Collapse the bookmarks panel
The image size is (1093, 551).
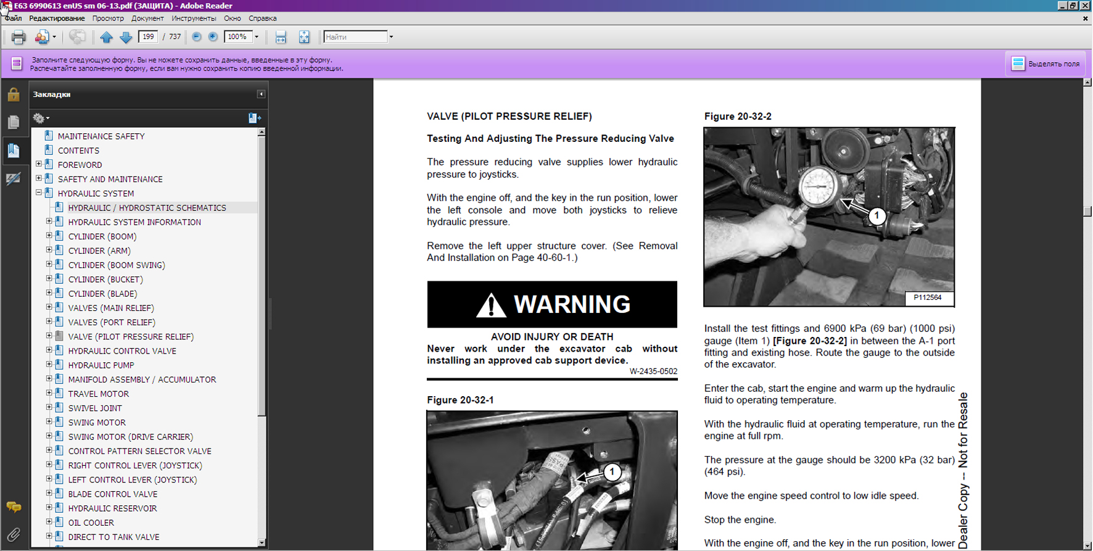[261, 94]
